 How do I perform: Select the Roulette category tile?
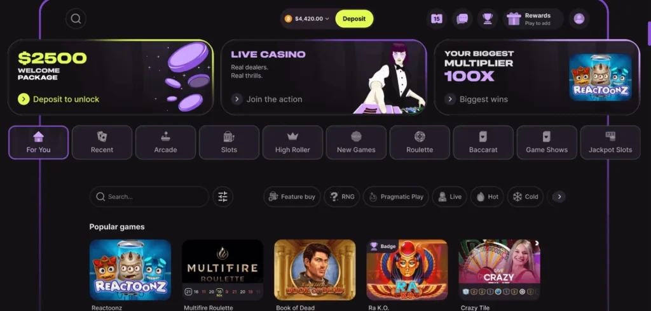(420, 143)
